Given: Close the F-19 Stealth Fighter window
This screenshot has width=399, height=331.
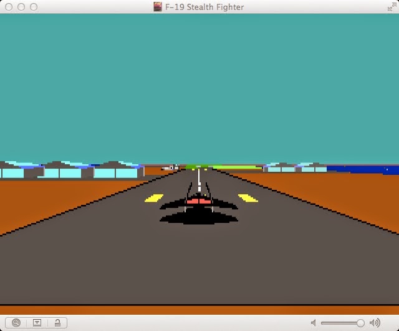Looking at the screenshot, I should 9,7.
